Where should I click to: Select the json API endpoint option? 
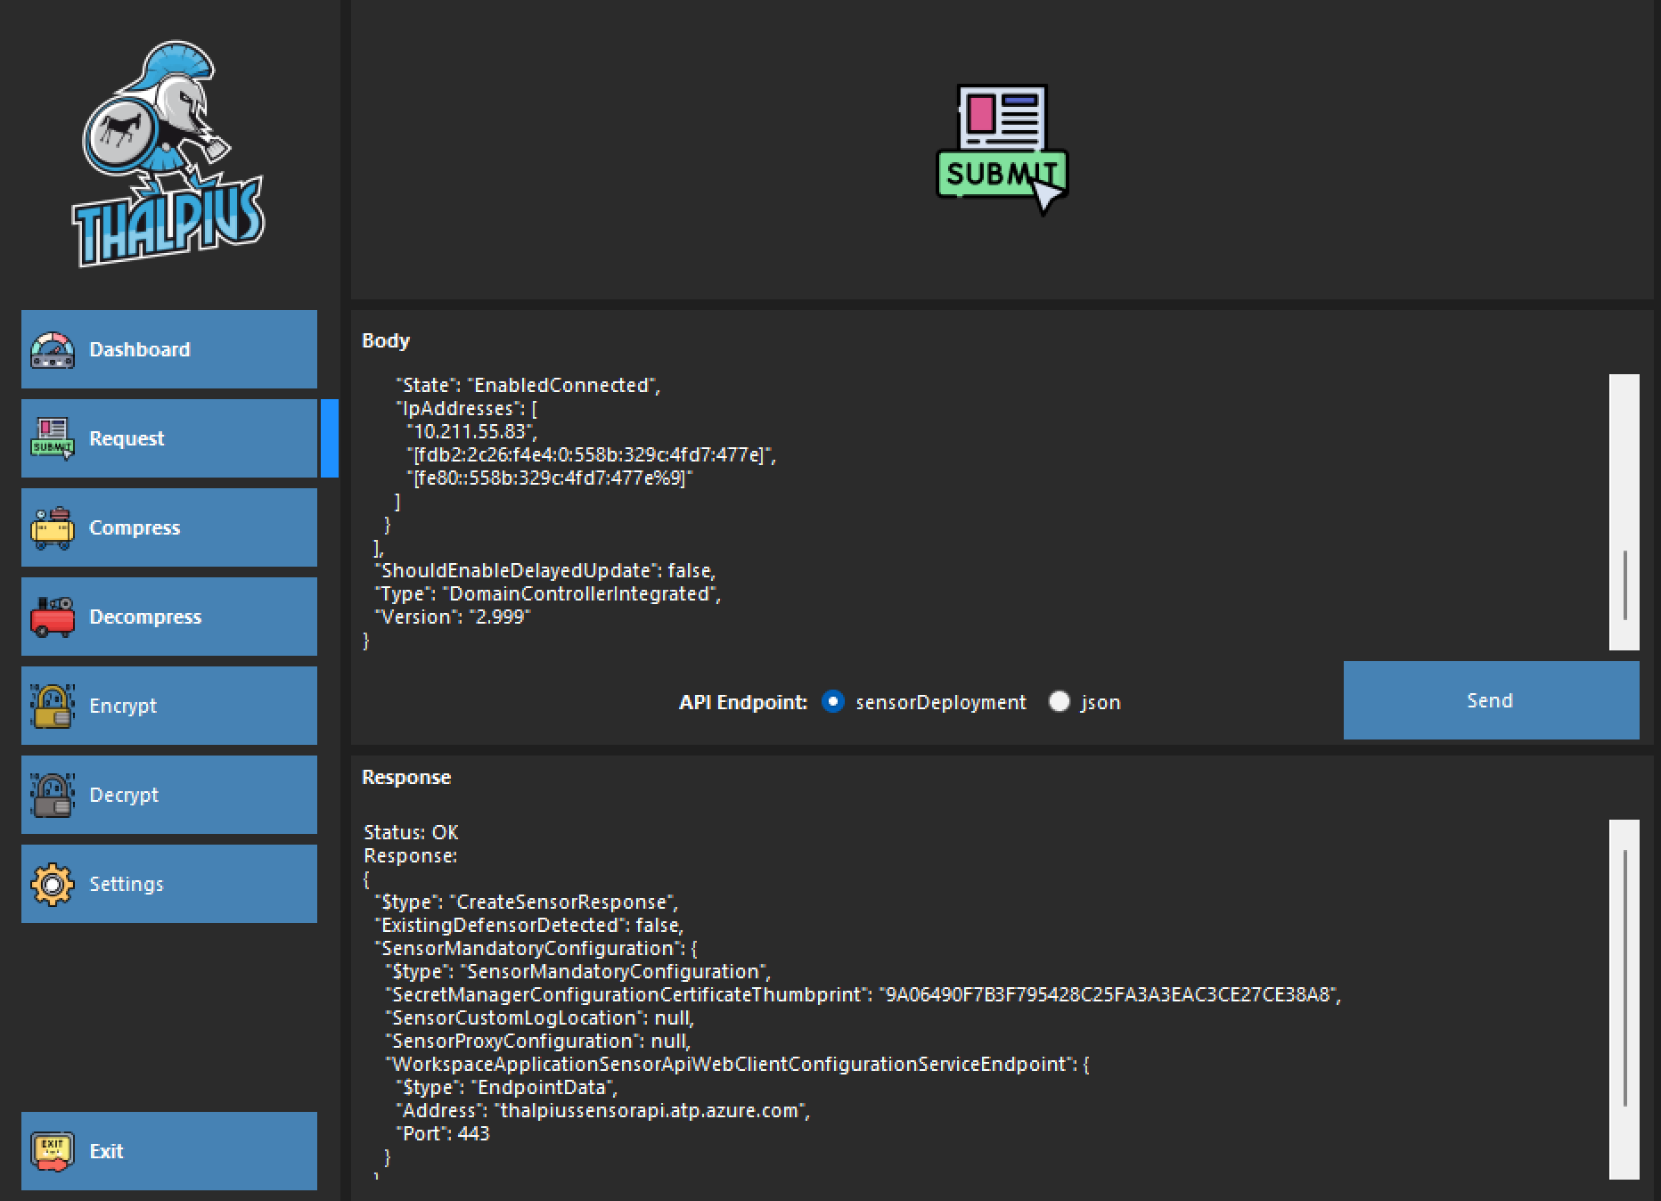point(1059,702)
